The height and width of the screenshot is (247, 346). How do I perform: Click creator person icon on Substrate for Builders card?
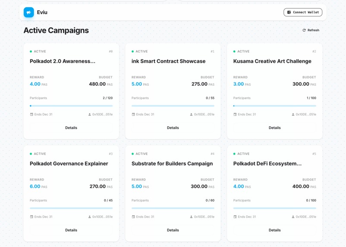point(191,217)
